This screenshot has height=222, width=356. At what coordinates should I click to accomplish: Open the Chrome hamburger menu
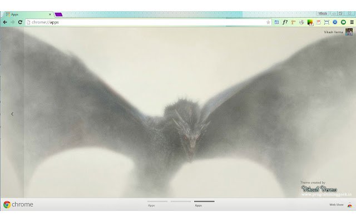click(352, 22)
